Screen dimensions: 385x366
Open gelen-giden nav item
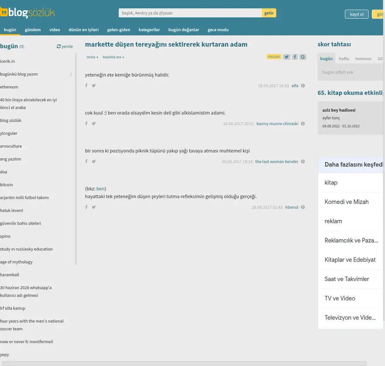click(118, 30)
